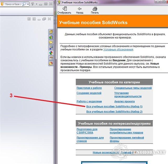Click the Отображать toolbar button
The image size is (168, 164).
pyautogui.click(x=64, y=10)
